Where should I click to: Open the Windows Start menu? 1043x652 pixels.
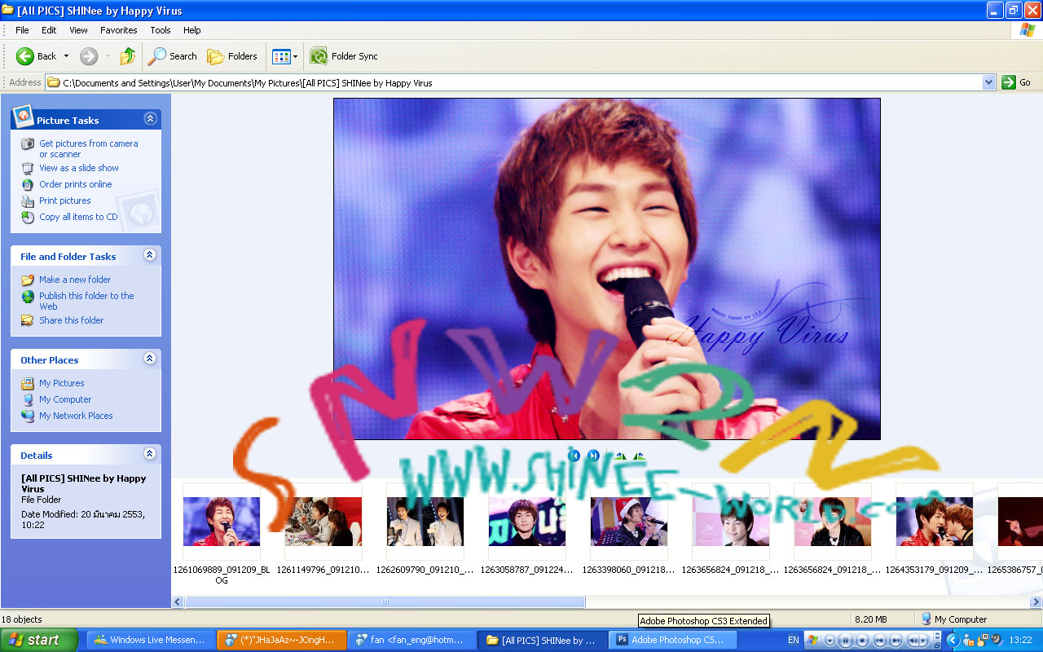click(x=39, y=640)
